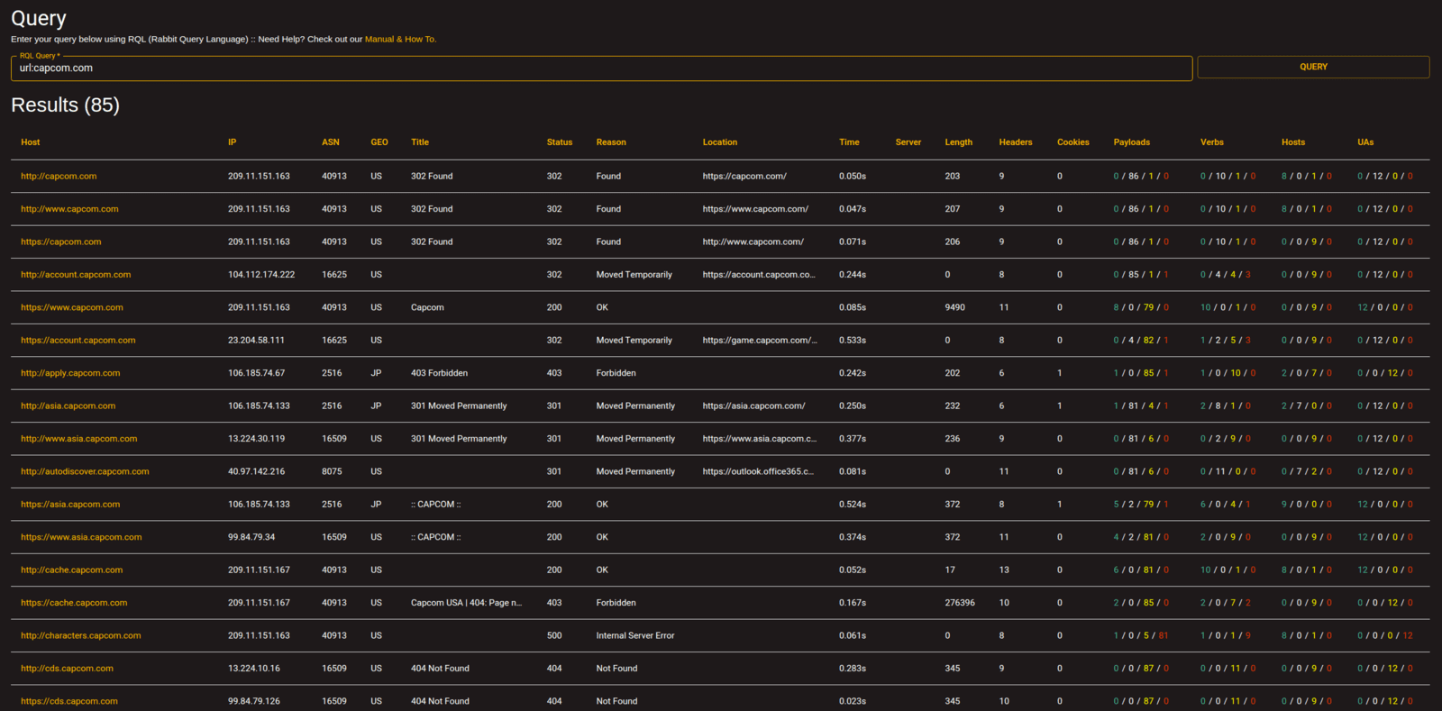Sort by the GEO column header
Viewport: 1442px width, 711px height.
[379, 142]
